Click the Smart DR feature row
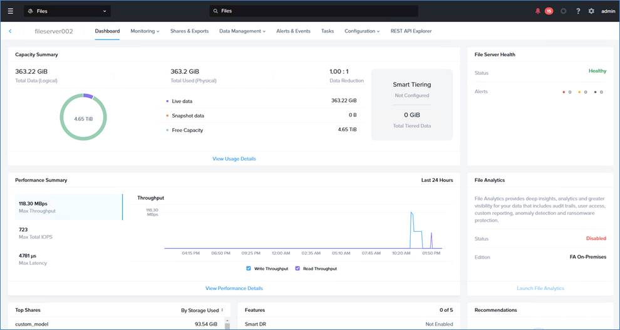 coord(349,324)
